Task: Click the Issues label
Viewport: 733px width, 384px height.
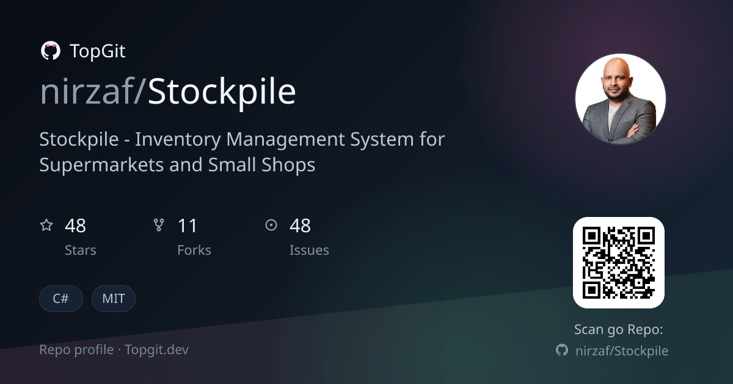Action: click(x=309, y=250)
